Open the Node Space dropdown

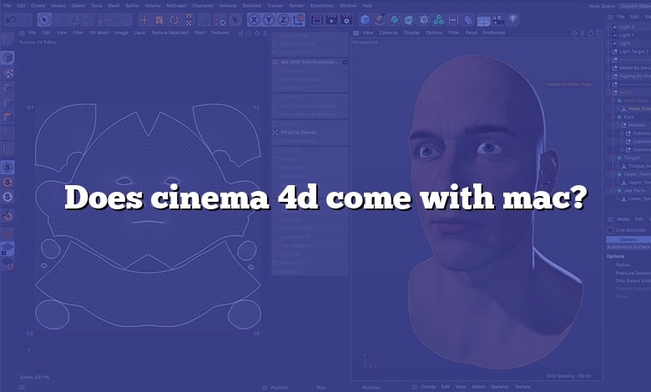point(635,6)
